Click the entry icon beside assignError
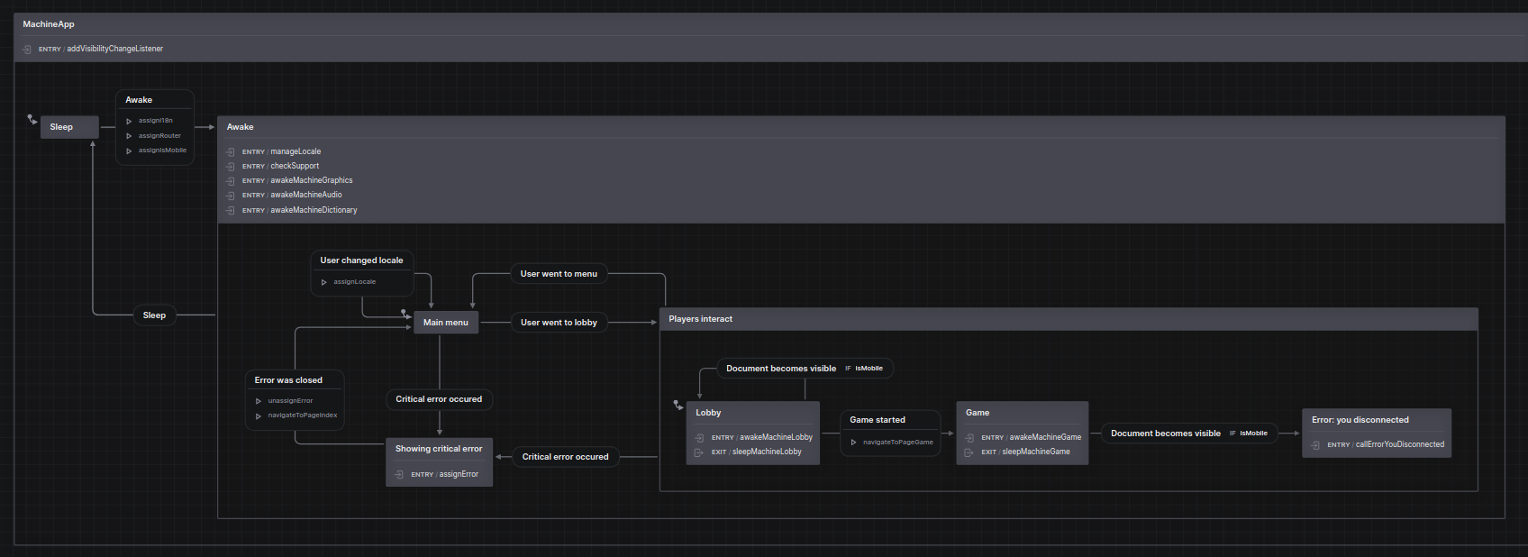1528x557 pixels. [400, 474]
